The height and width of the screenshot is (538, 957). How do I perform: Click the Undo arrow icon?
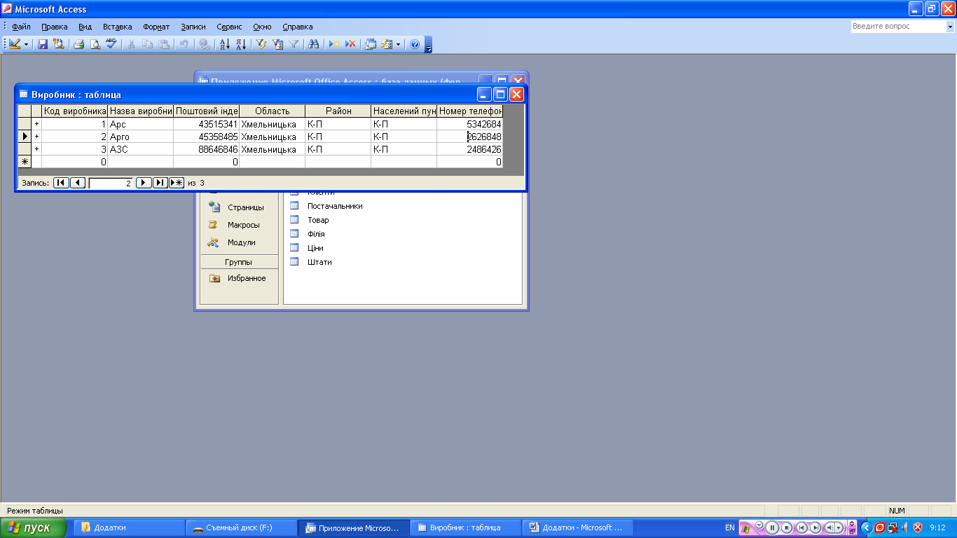[x=184, y=43]
